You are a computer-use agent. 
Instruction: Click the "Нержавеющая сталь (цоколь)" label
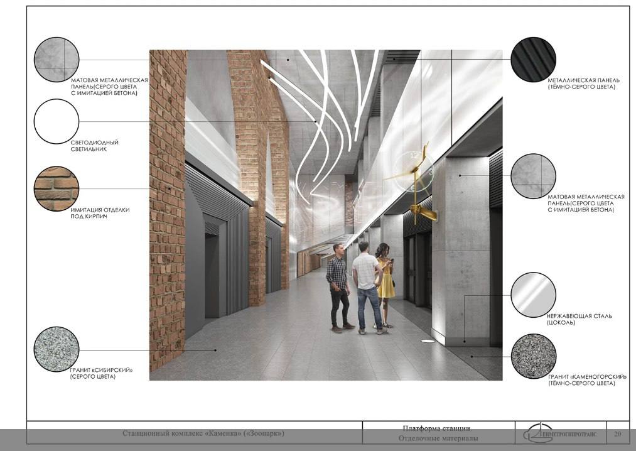[579, 319]
